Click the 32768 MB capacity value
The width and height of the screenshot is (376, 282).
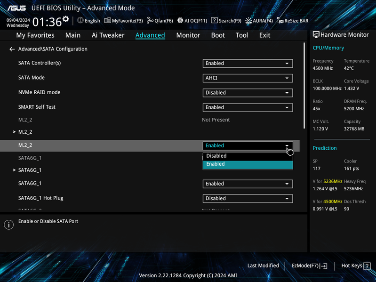(354, 129)
